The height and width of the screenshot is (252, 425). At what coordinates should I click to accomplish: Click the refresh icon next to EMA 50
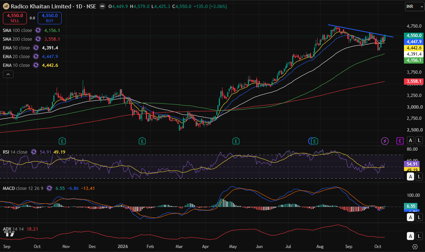(36, 48)
